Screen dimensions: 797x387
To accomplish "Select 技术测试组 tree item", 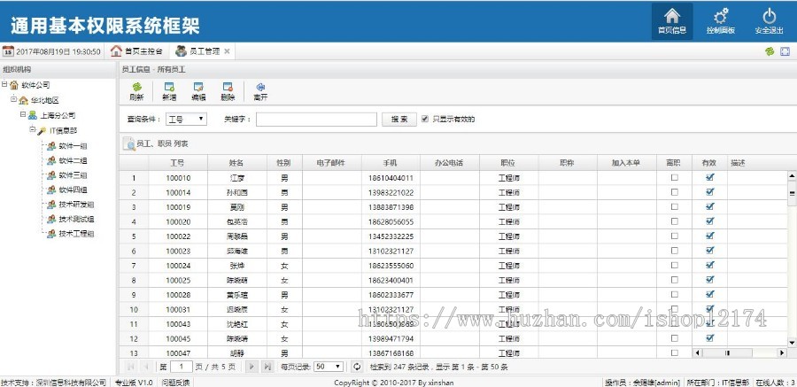I will tap(76, 219).
